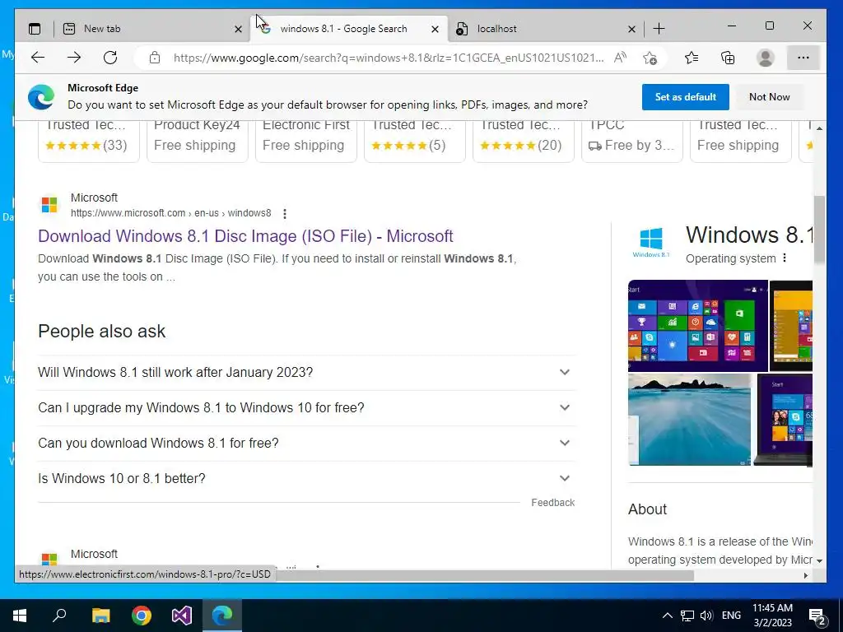Open Visual Studio from taskbar

[x=182, y=616]
